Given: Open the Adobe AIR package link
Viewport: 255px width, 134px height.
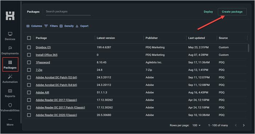Looking at the screenshot, I should pyautogui.click(x=43, y=93).
